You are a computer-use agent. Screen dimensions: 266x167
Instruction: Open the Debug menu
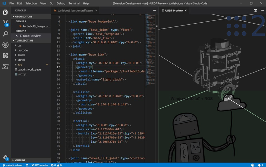tap(61, 3)
